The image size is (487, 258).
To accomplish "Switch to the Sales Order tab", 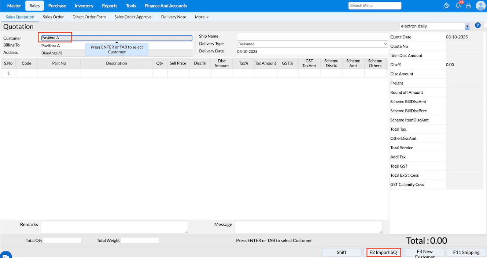I will (x=53, y=17).
